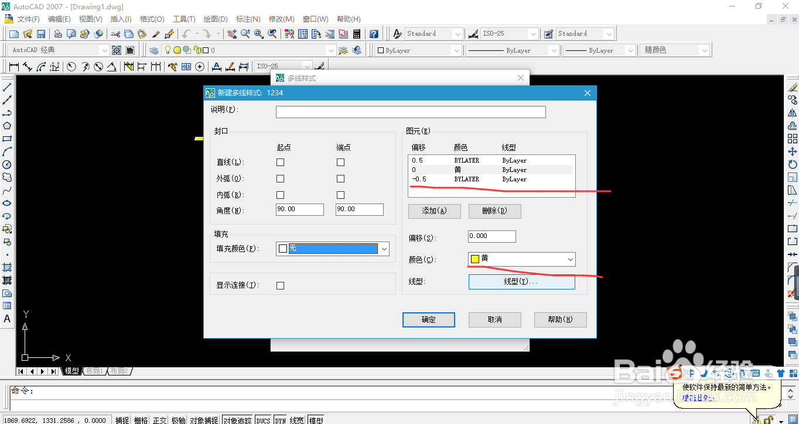Check the end Inner arcs checkbox

click(340, 195)
